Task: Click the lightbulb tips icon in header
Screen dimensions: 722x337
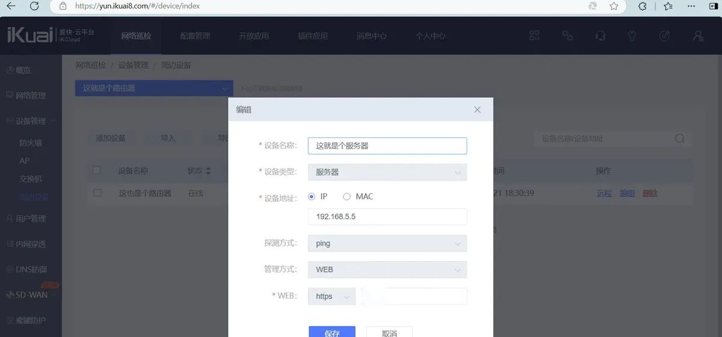Action: 632,36
